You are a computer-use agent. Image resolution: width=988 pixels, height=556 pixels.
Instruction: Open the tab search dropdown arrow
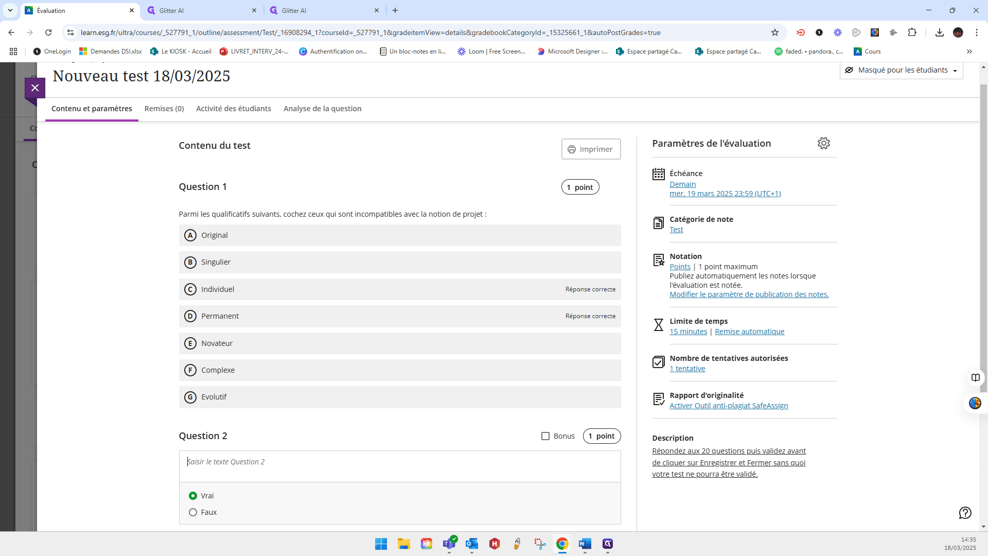(x=10, y=10)
